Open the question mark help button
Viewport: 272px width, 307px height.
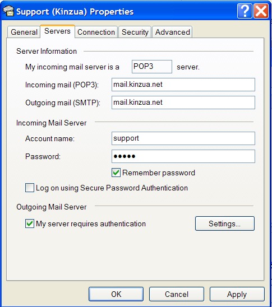[x=245, y=11]
